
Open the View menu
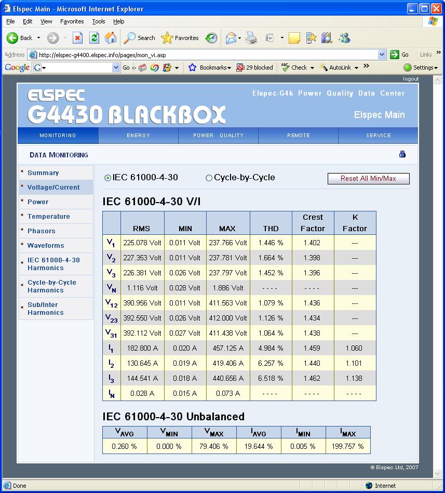pyautogui.click(x=46, y=21)
